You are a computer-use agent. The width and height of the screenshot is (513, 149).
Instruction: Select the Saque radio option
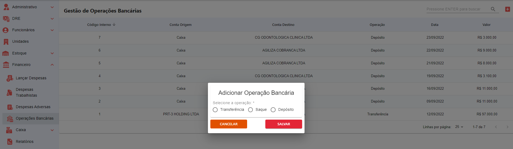(x=250, y=110)
